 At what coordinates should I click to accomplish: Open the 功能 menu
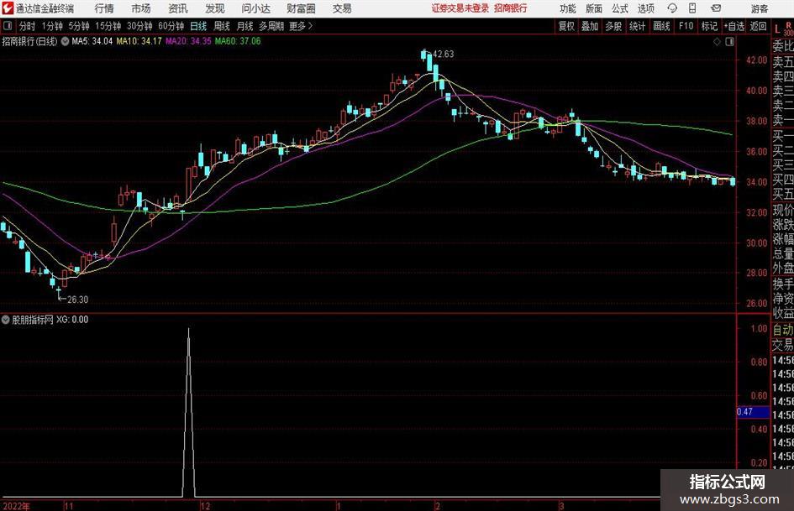(x=568, y=8)
